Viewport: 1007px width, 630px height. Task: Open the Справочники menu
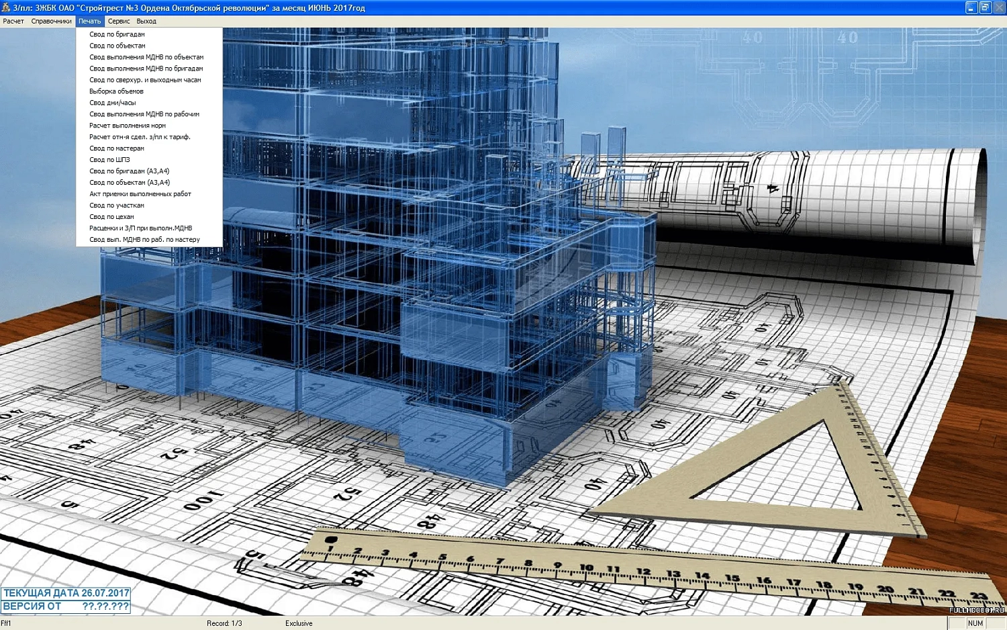[51, 21]
